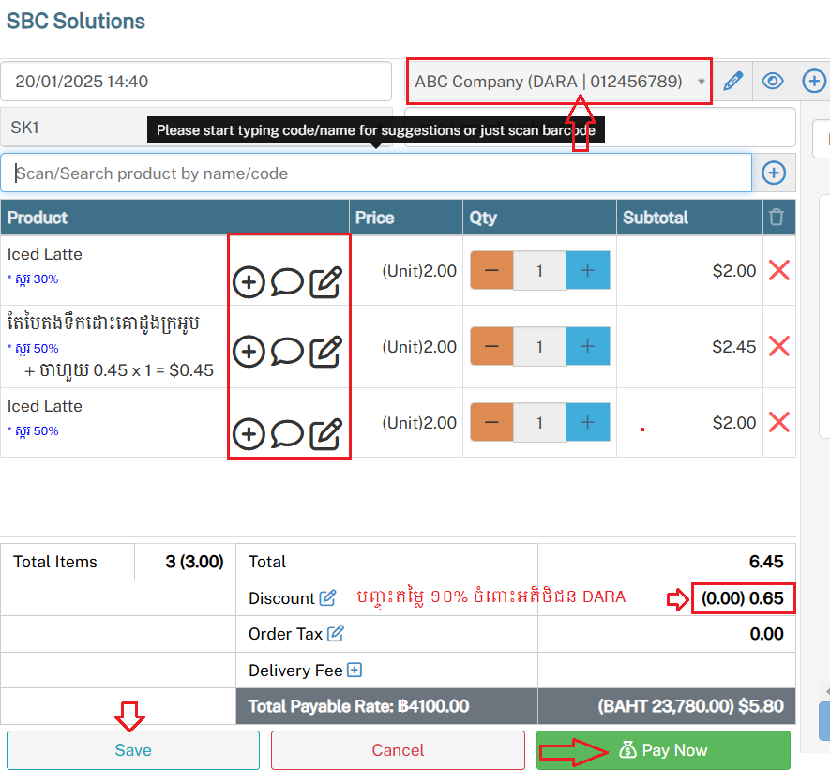Click trash icon in table header
This screenshot has width=830, height=784.
[777, 218]
